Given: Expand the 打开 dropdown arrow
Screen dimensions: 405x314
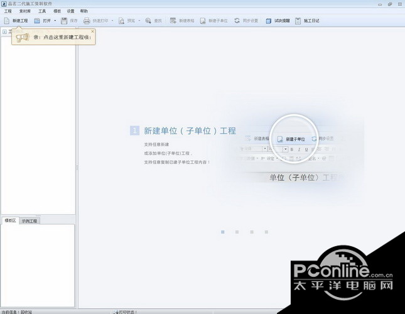Looking at the screenshot, I should tap(55, 21).
